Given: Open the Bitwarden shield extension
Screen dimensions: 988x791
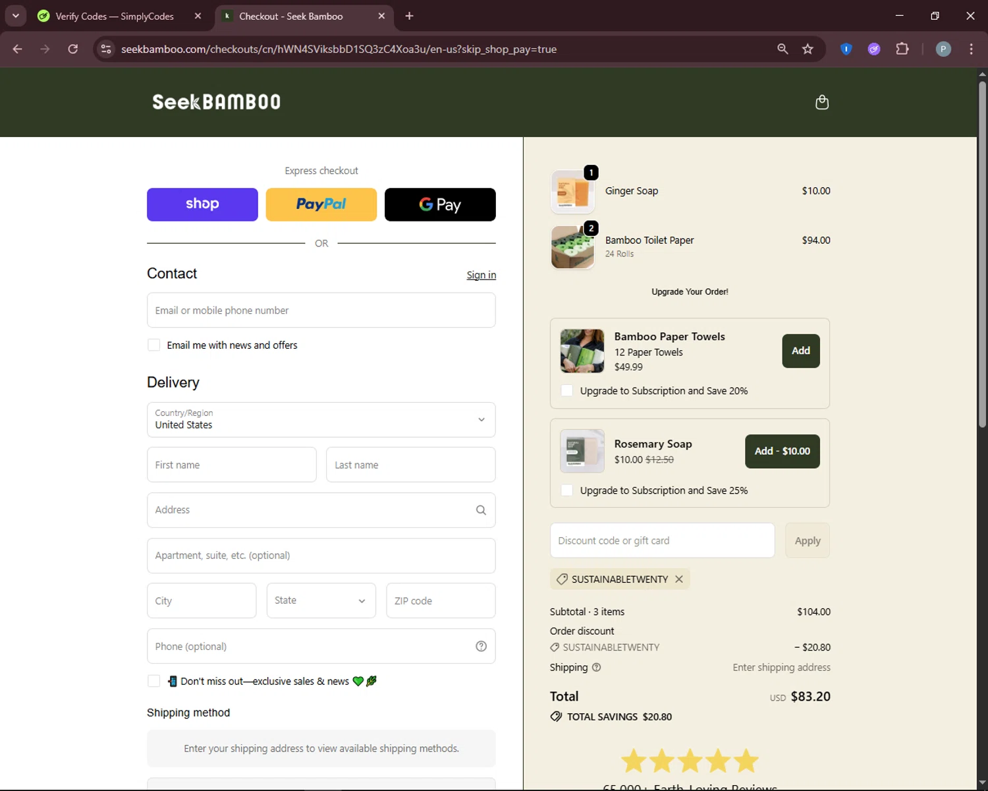Looking at the screenshot, I should pos(846,49).
